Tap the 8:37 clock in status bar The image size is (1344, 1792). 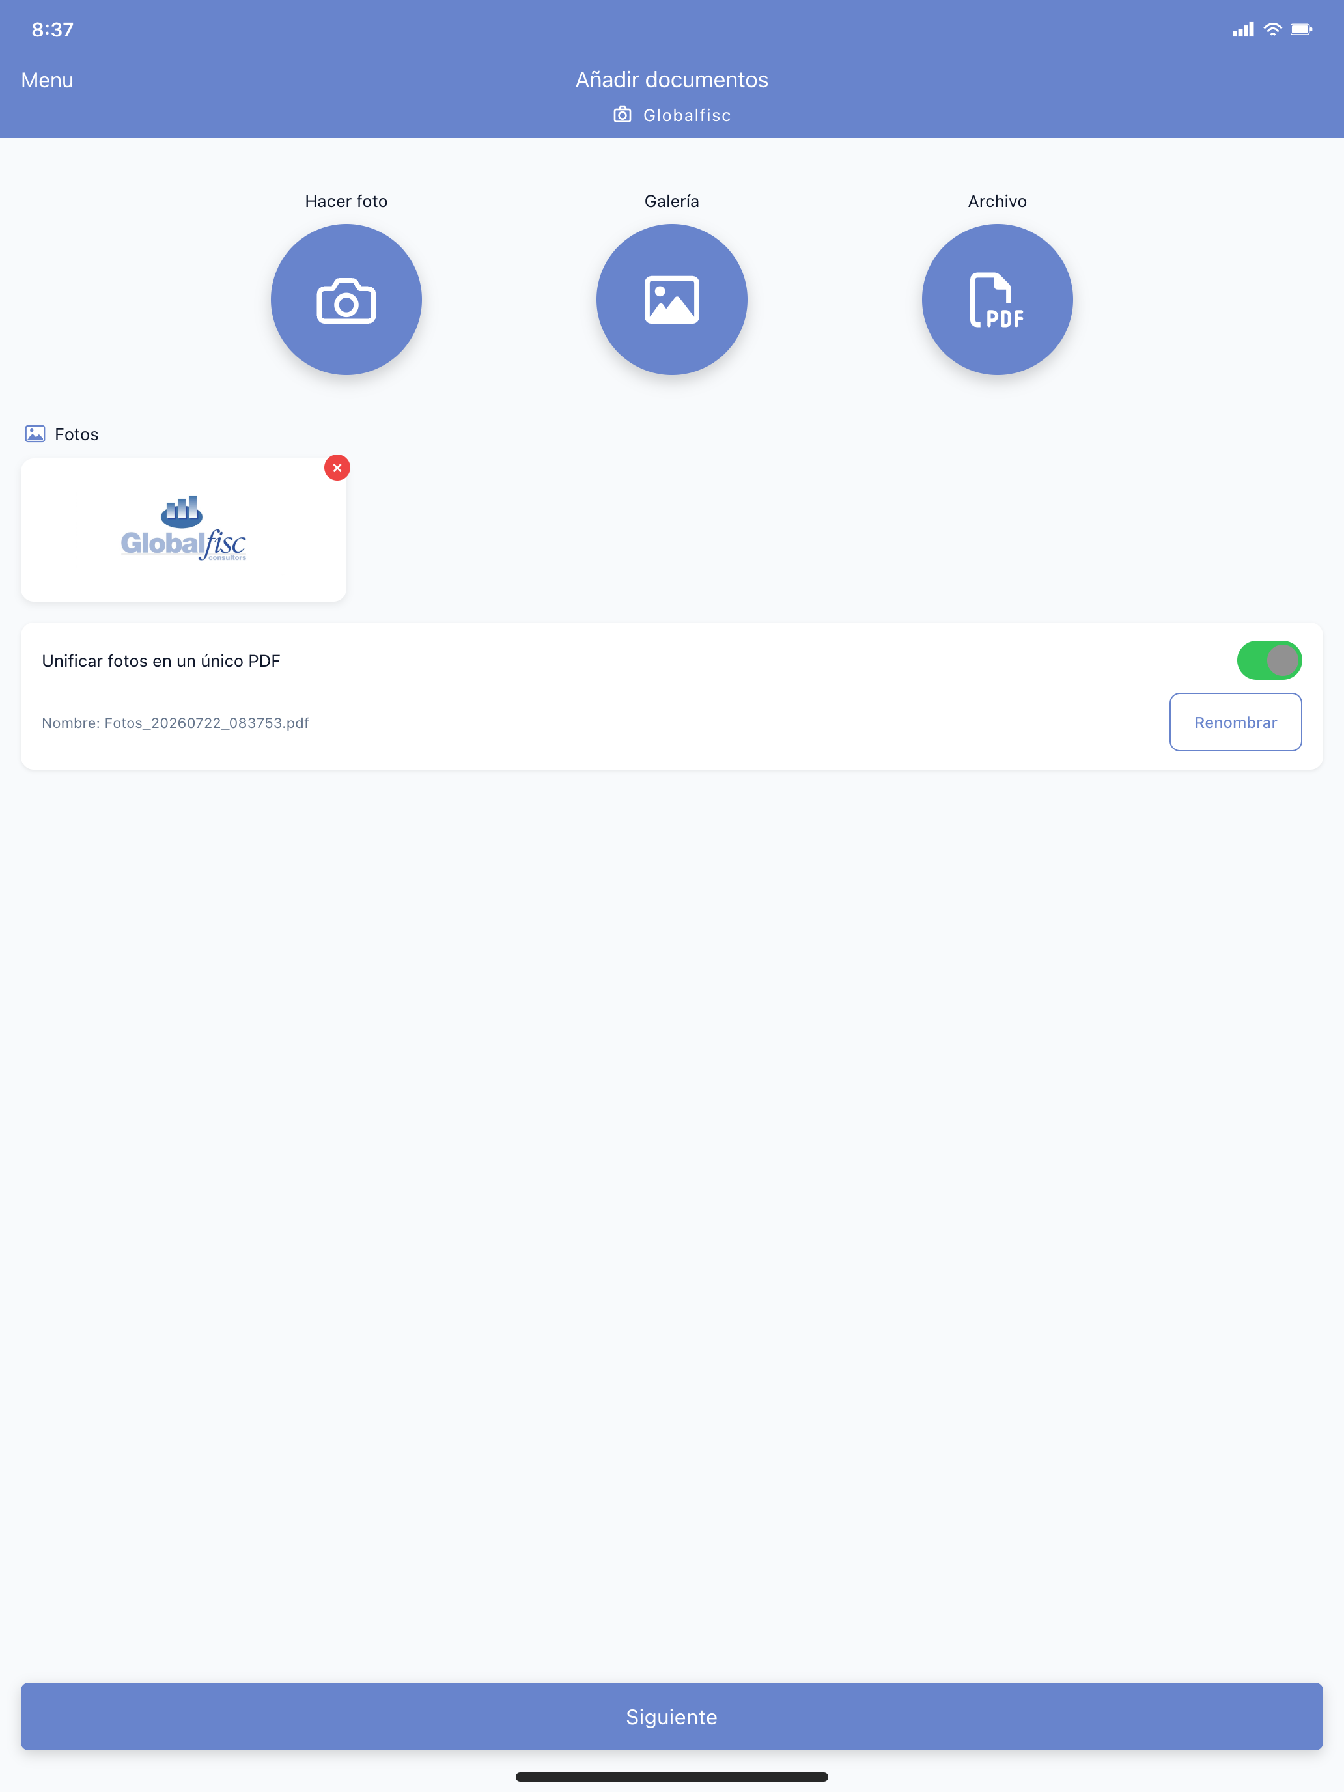click(53, 30)
